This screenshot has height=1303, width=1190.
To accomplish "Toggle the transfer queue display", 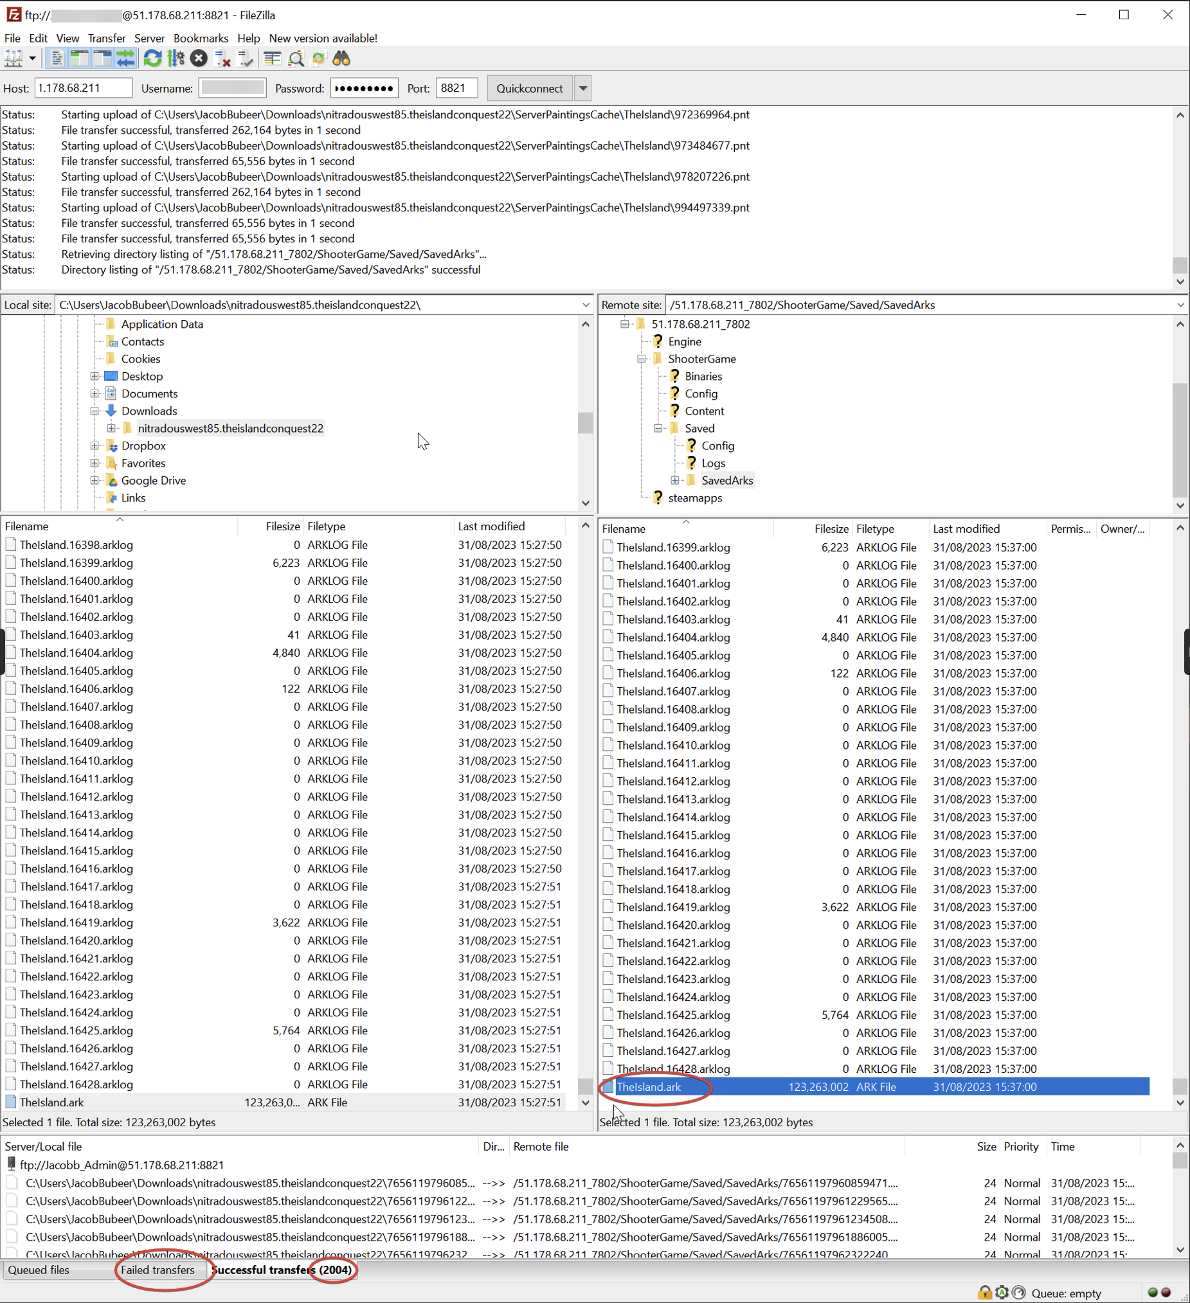I will (x=125, y=60).
